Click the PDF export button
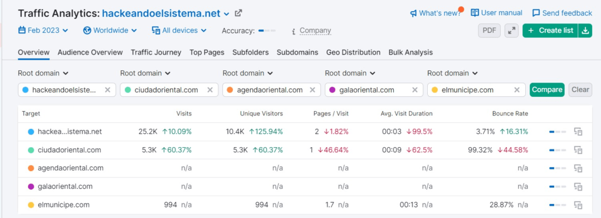 [x=489, y=30]
